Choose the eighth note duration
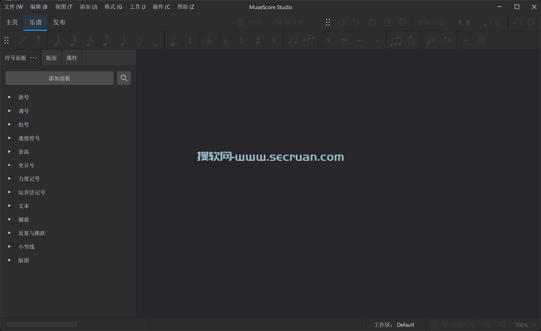Screen dimensions: 541x331 click(x=106, y=40)
